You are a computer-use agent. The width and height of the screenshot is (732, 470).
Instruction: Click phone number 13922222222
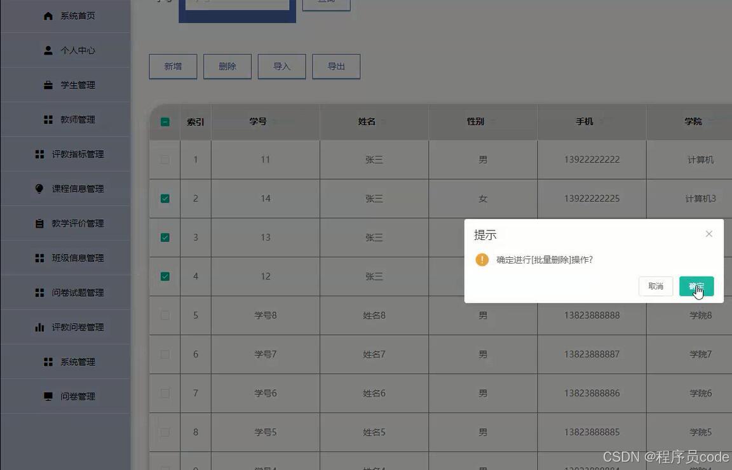click(592, 159)
